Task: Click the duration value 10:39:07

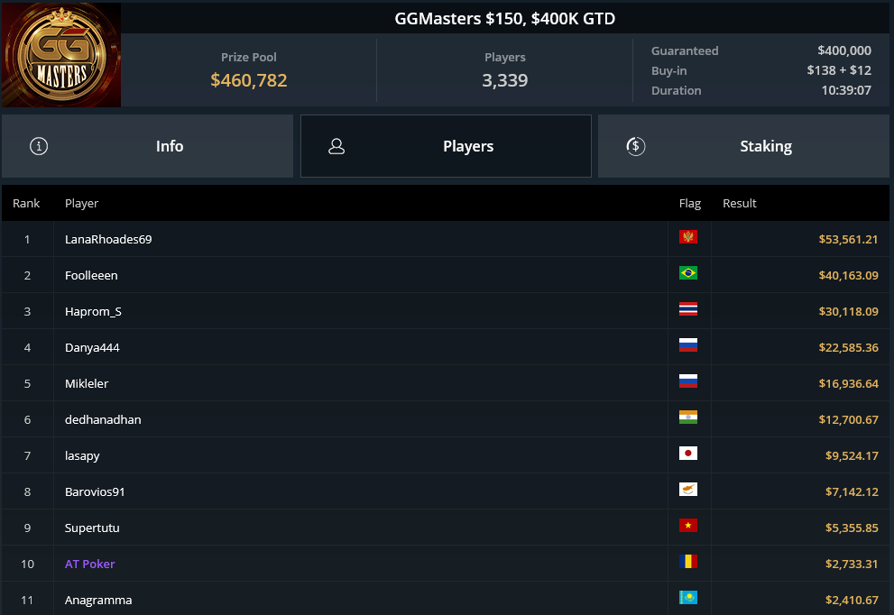Action: click(x=846, y=90)
